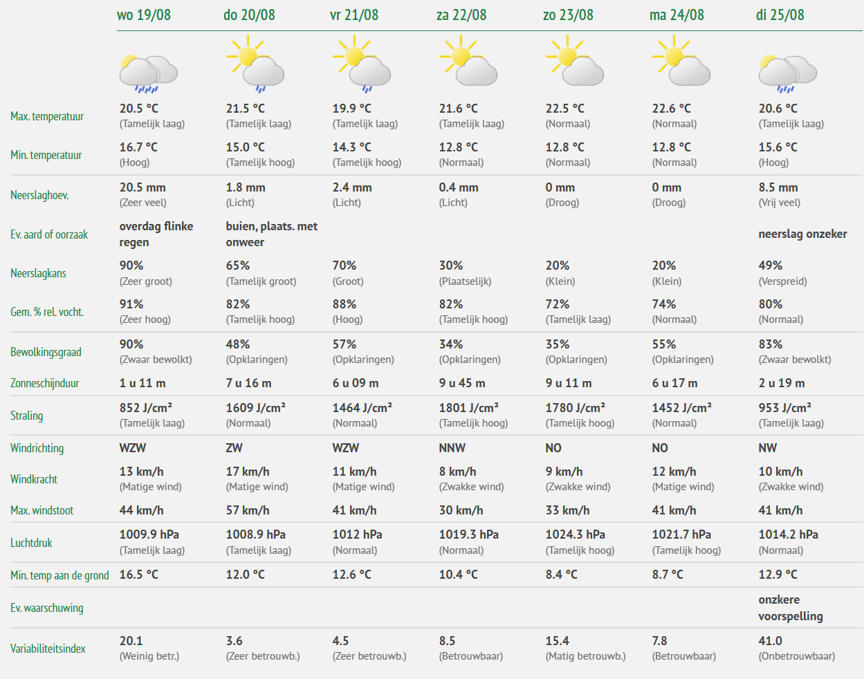Viewport: 864px width, 679px height.
Task: Select the zo 23/08 column header
Action: [x=568, y=15]
